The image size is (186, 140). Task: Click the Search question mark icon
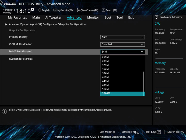coord(104,10)
